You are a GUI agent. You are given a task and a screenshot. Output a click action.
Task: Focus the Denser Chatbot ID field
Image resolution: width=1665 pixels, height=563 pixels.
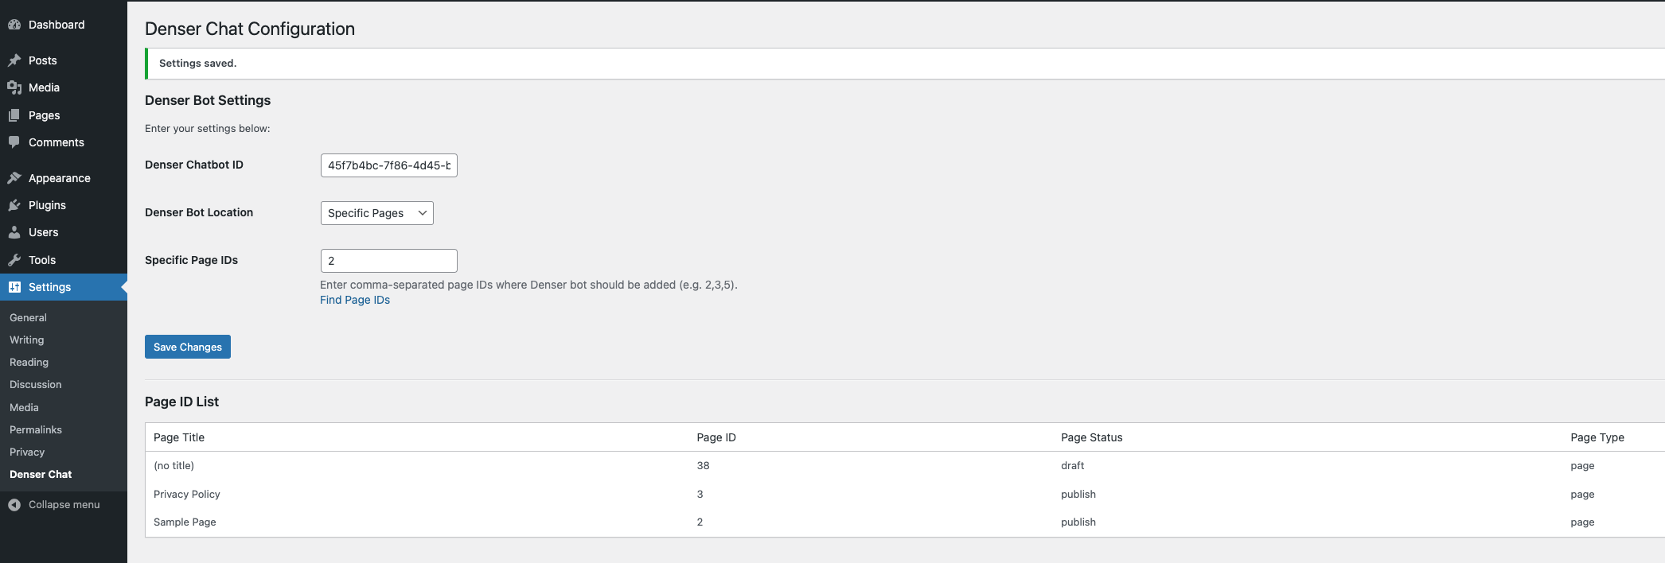click(389, 165)
